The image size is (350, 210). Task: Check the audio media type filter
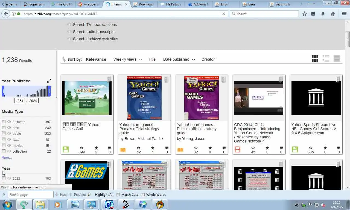click(4, 133)
